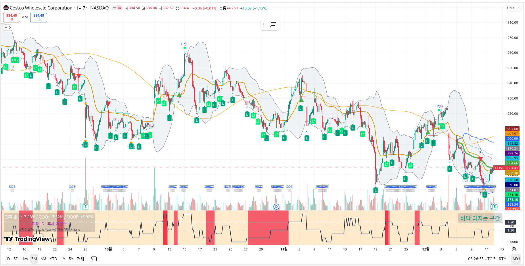Image resolution: width=525 pixels, height=266 pixels.
Task: Click the gray dash market status icon
Action: coord(114,8)
